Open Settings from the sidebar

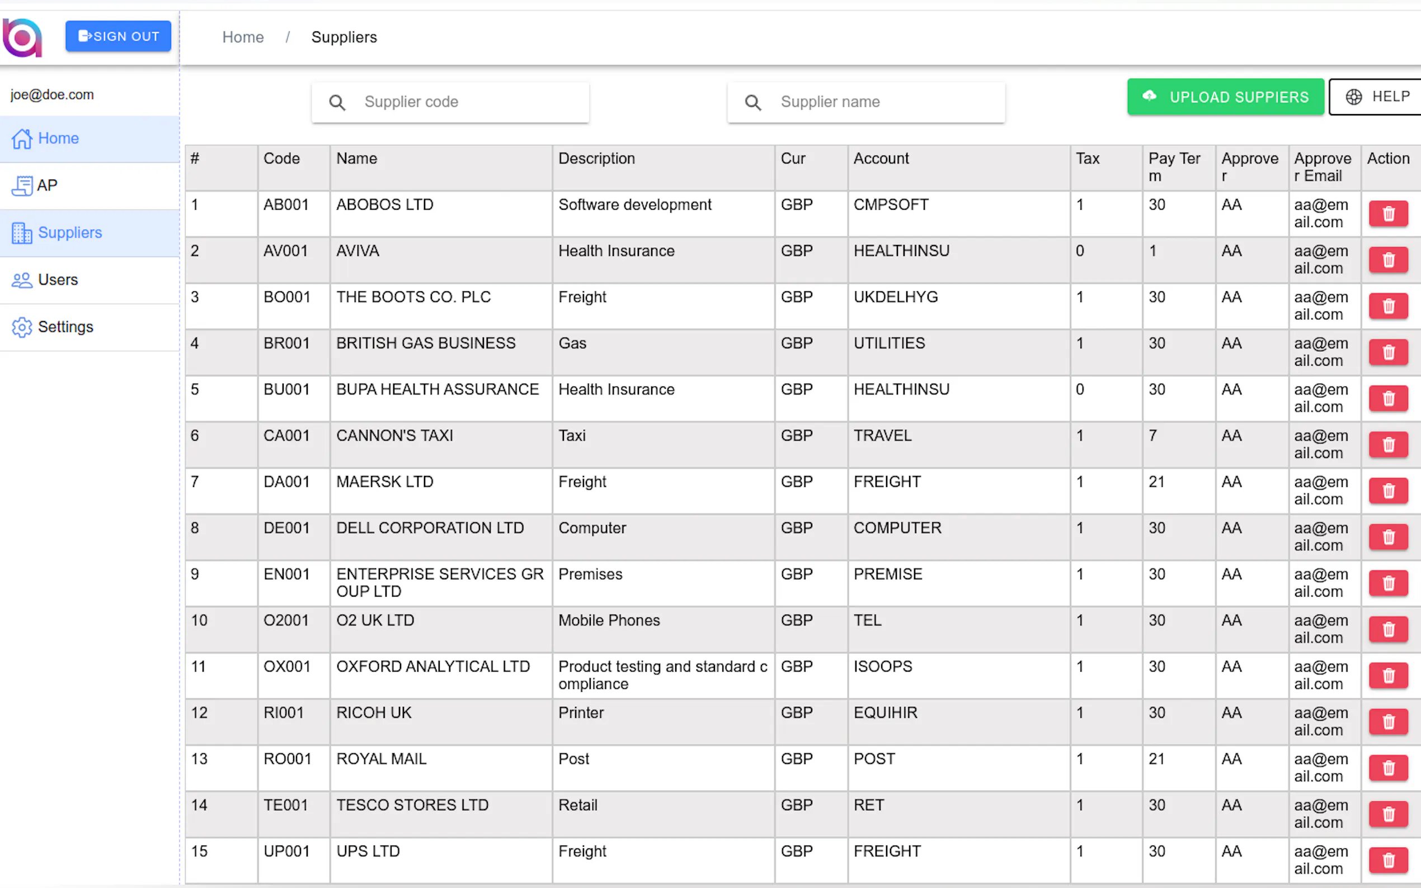tap(90, 327)
